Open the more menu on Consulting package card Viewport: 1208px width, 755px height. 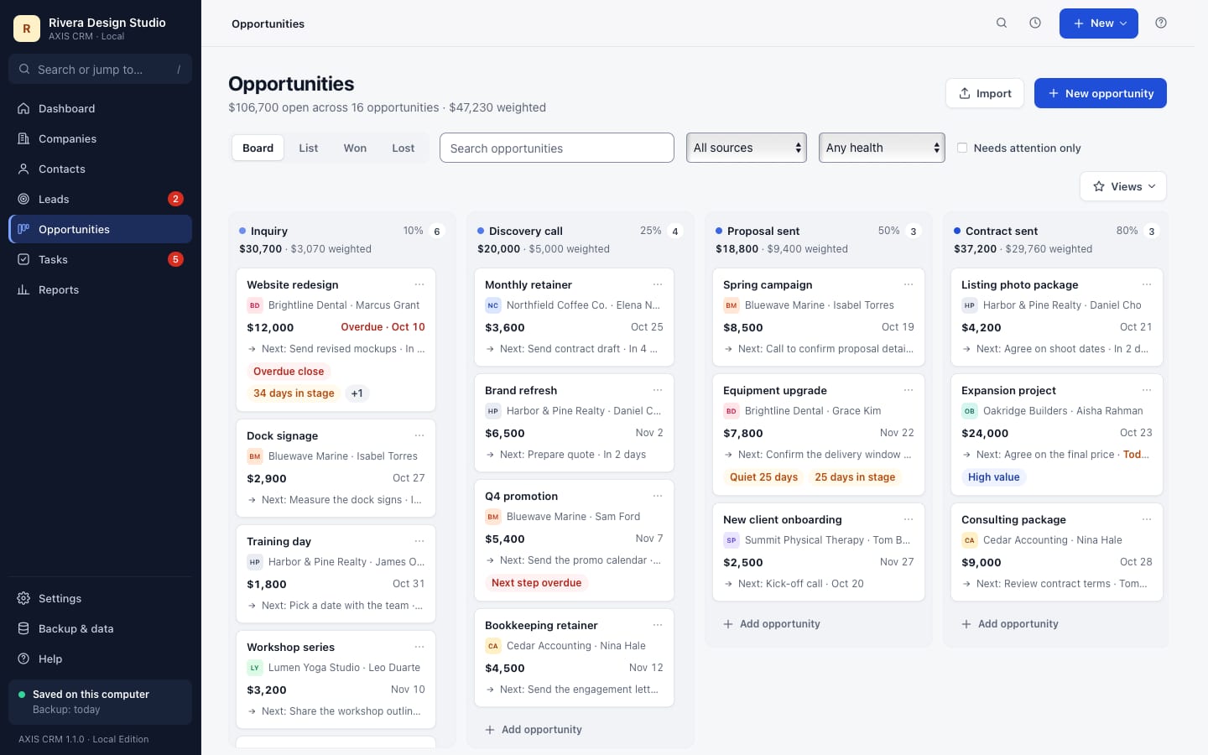coord(1147,519)
